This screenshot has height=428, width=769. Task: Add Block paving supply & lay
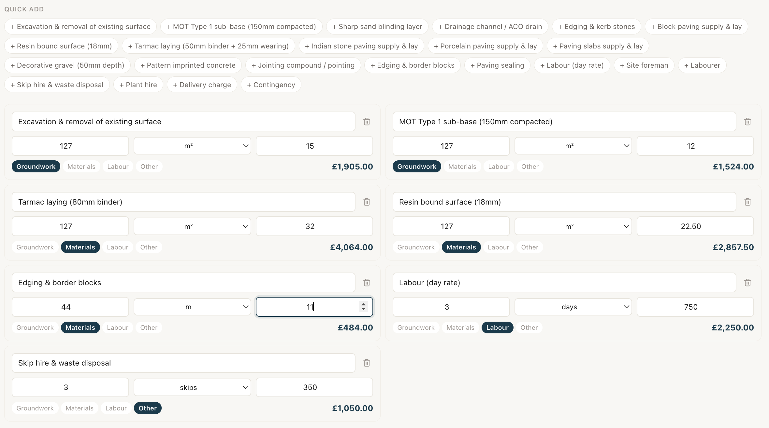point(696,27)
